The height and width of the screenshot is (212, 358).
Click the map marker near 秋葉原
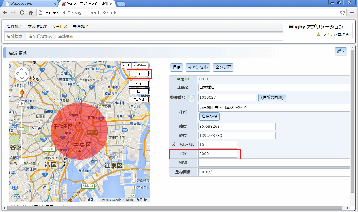[x=79, y=123]
